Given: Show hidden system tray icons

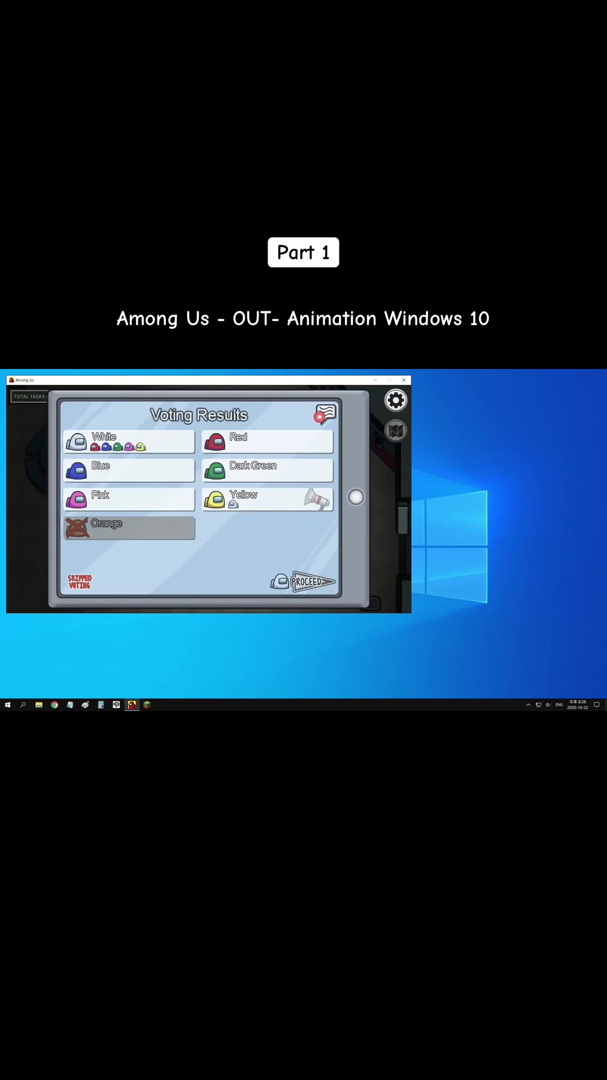Looking at the screenshot, I should pos(528,705).
